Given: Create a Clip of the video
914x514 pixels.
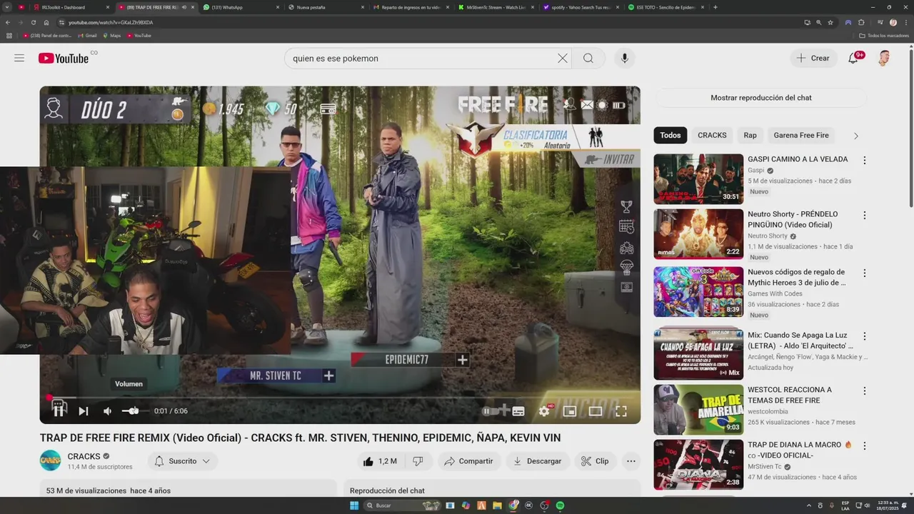Looking at the screenshot, I should pos(595,461).
